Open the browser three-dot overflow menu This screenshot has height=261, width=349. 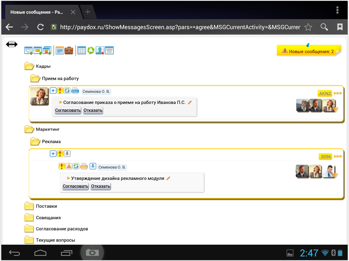coord(337,10)
